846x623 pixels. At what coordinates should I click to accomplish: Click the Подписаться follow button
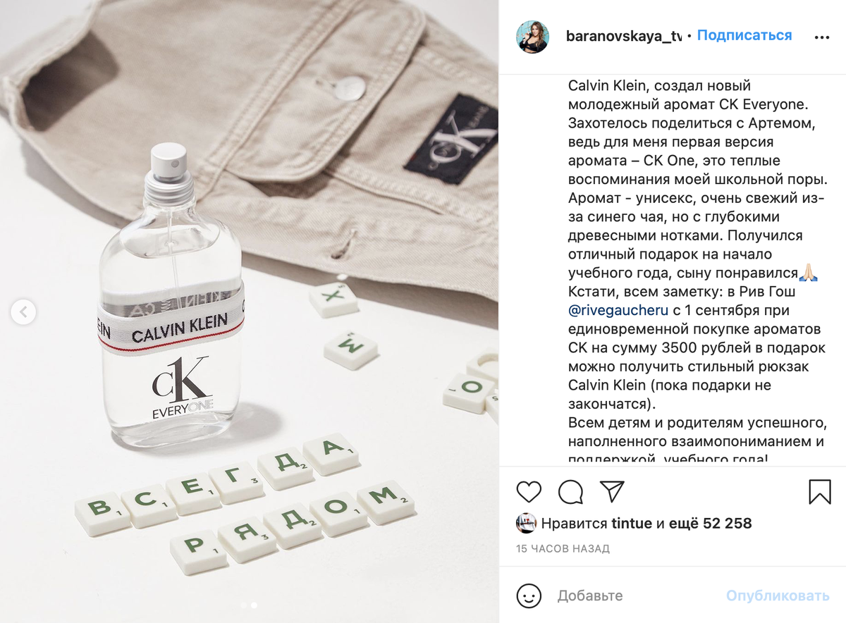tap(744, 35)
